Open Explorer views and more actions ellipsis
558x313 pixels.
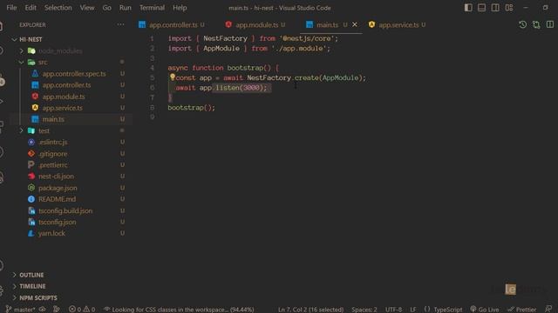tap(120, 24)
